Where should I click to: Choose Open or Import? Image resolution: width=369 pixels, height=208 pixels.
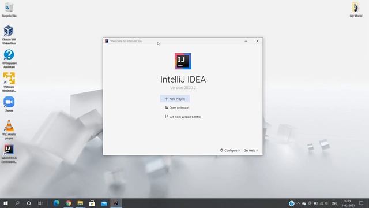[177, 108]
